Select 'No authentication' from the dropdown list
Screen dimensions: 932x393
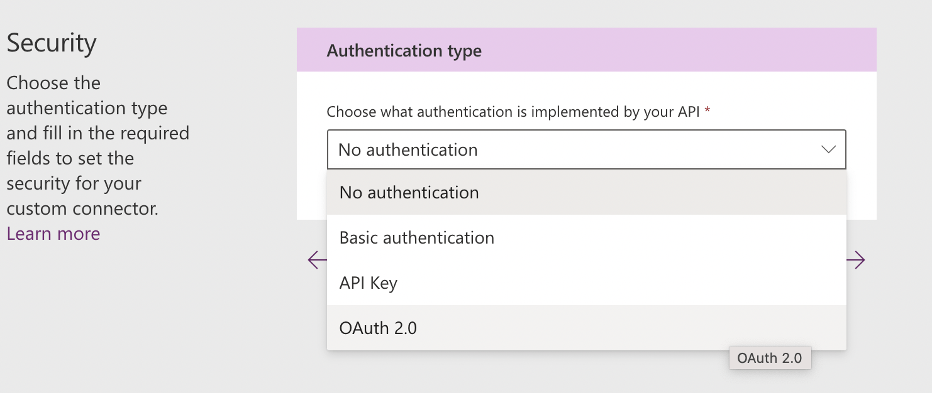[409, 193]
